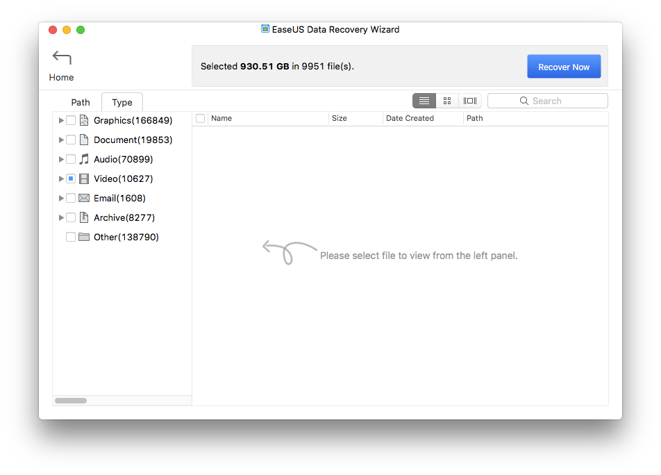
Task: Click the Home back arrow icon
Action: (62, 58)
